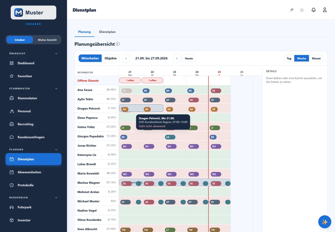
Task: Click the Kundenumfragen speech bubble icon
Action: [x=12, y=137]
